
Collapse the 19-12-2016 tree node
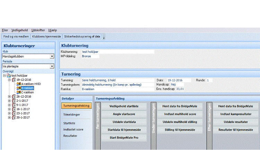tap(9, 80)
